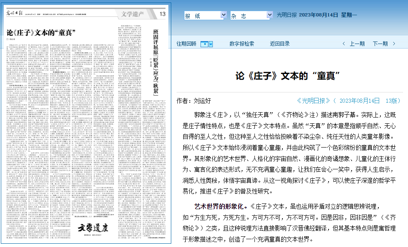Image resolution: width=408 pixels, height=247 pixels.
Task: Click the calendar icon beside 往期回顾
Action: pos(204,44)
